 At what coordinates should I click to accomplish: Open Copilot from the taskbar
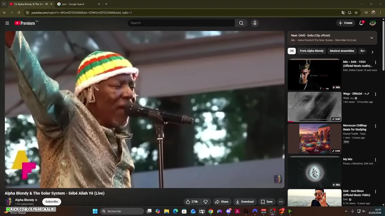coord(158,211)
